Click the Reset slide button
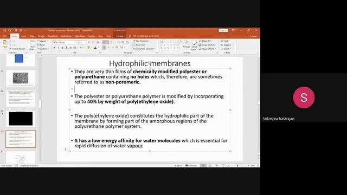 41,45
